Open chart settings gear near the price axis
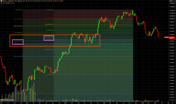 pos(172,103)
